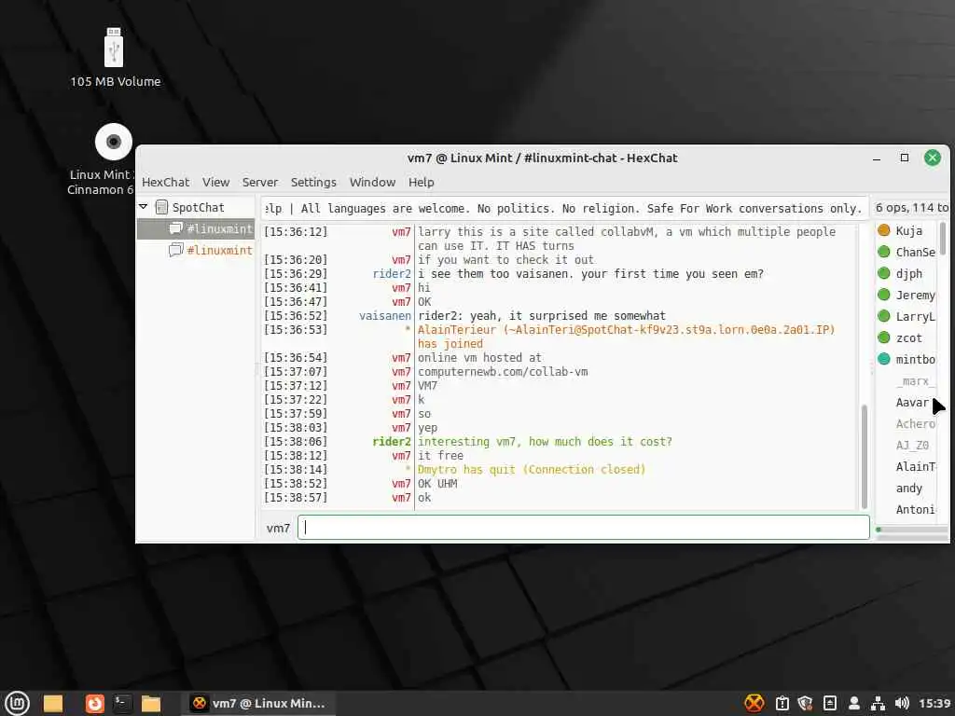Viewport: 955px width, 716px height.
Task: Open the update manager tray icon
Action: (x=782, y=703)
